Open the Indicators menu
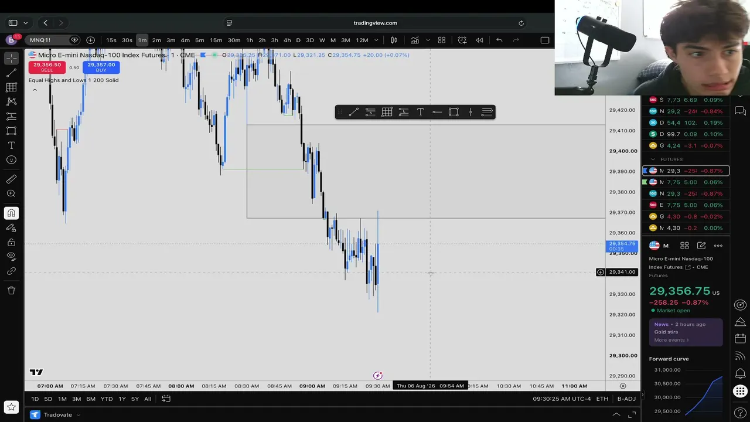The width and height of the screenshot is (750, 422). [414, 40]
